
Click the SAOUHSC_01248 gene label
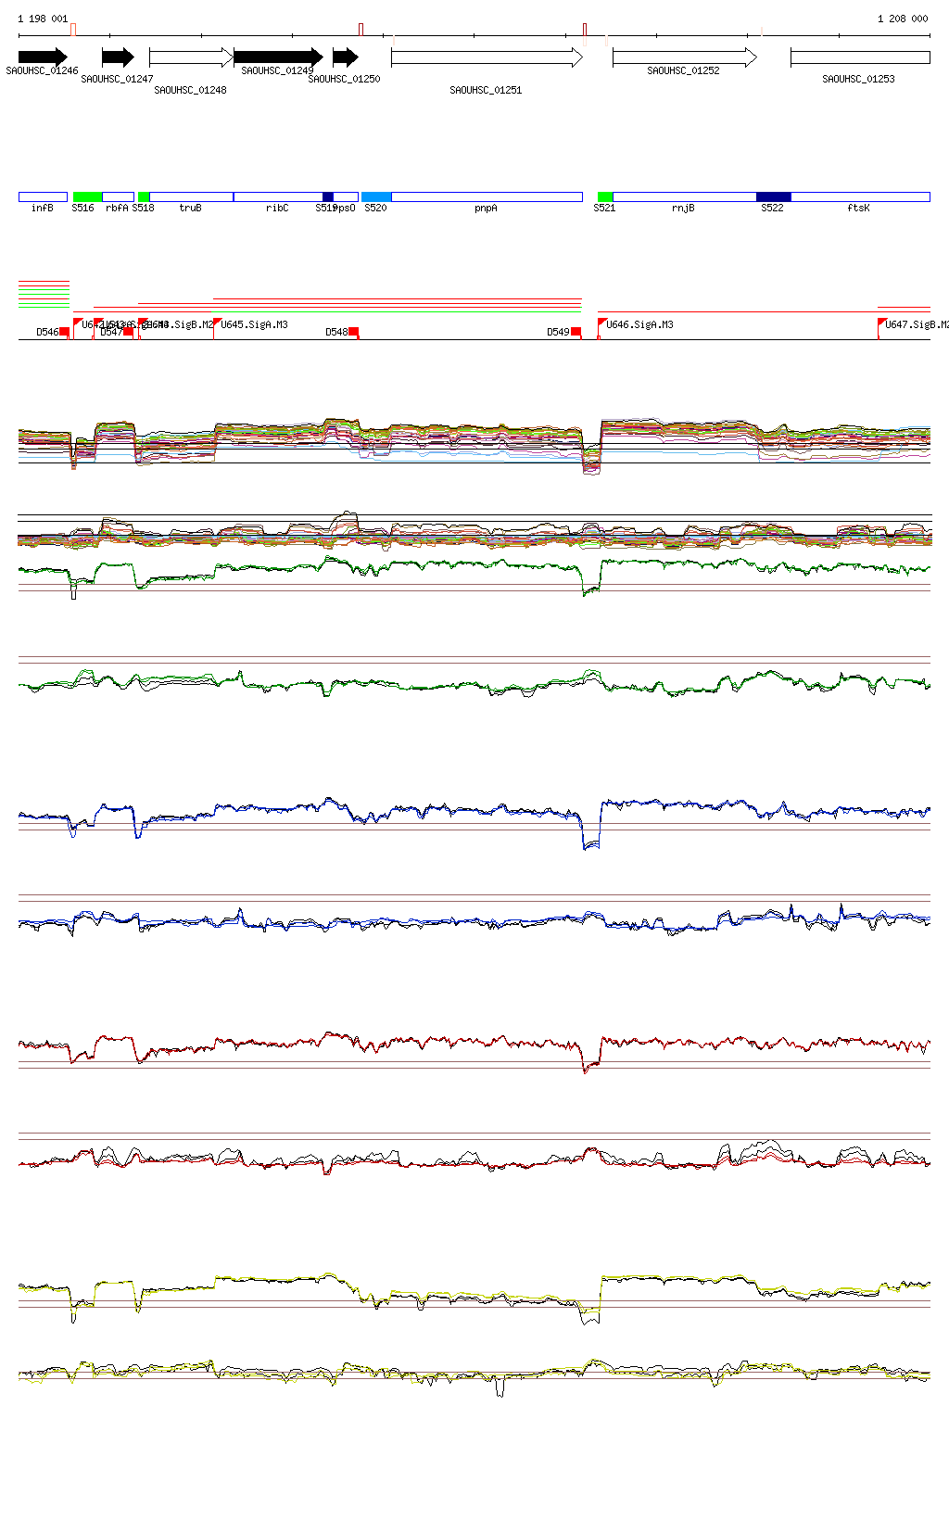(x=190, y=90)
